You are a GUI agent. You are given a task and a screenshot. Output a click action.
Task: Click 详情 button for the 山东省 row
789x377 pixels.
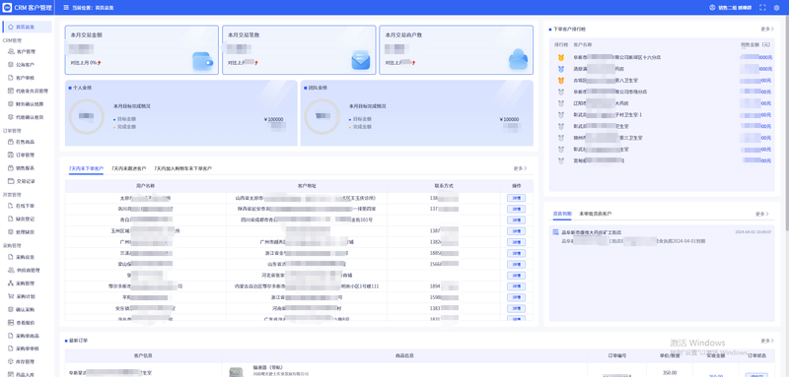(516, 265)
